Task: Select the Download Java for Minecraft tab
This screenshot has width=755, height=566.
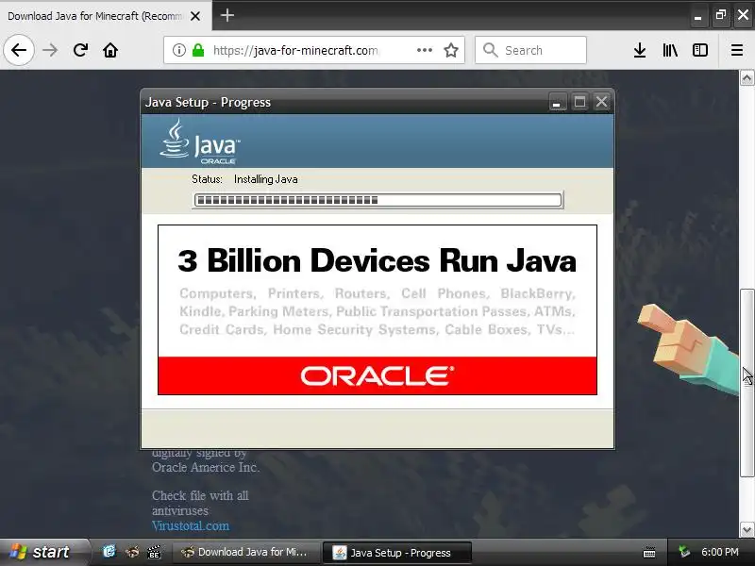Action: click(x=94, y=16)
